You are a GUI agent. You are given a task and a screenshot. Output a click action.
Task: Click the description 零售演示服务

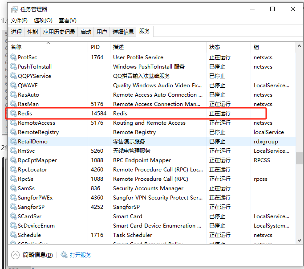[x=129, y=141]
